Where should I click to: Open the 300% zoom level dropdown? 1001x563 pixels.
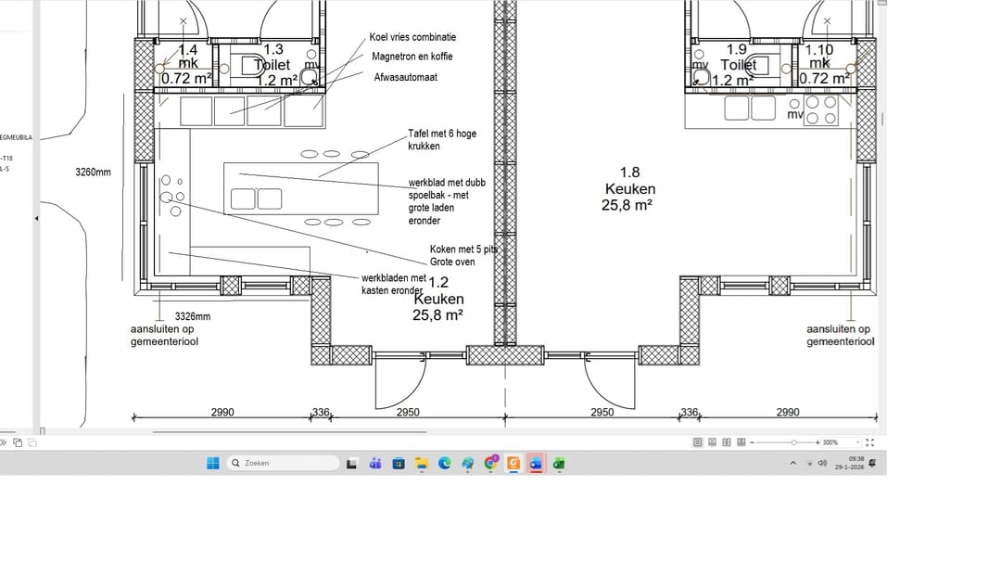857,442
